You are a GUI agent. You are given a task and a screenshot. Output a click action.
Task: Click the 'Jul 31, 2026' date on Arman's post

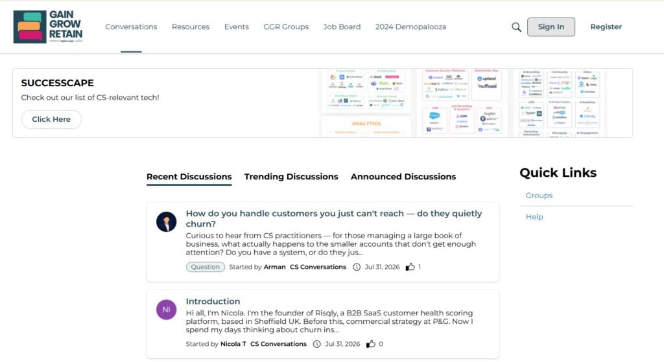(382, 267)
